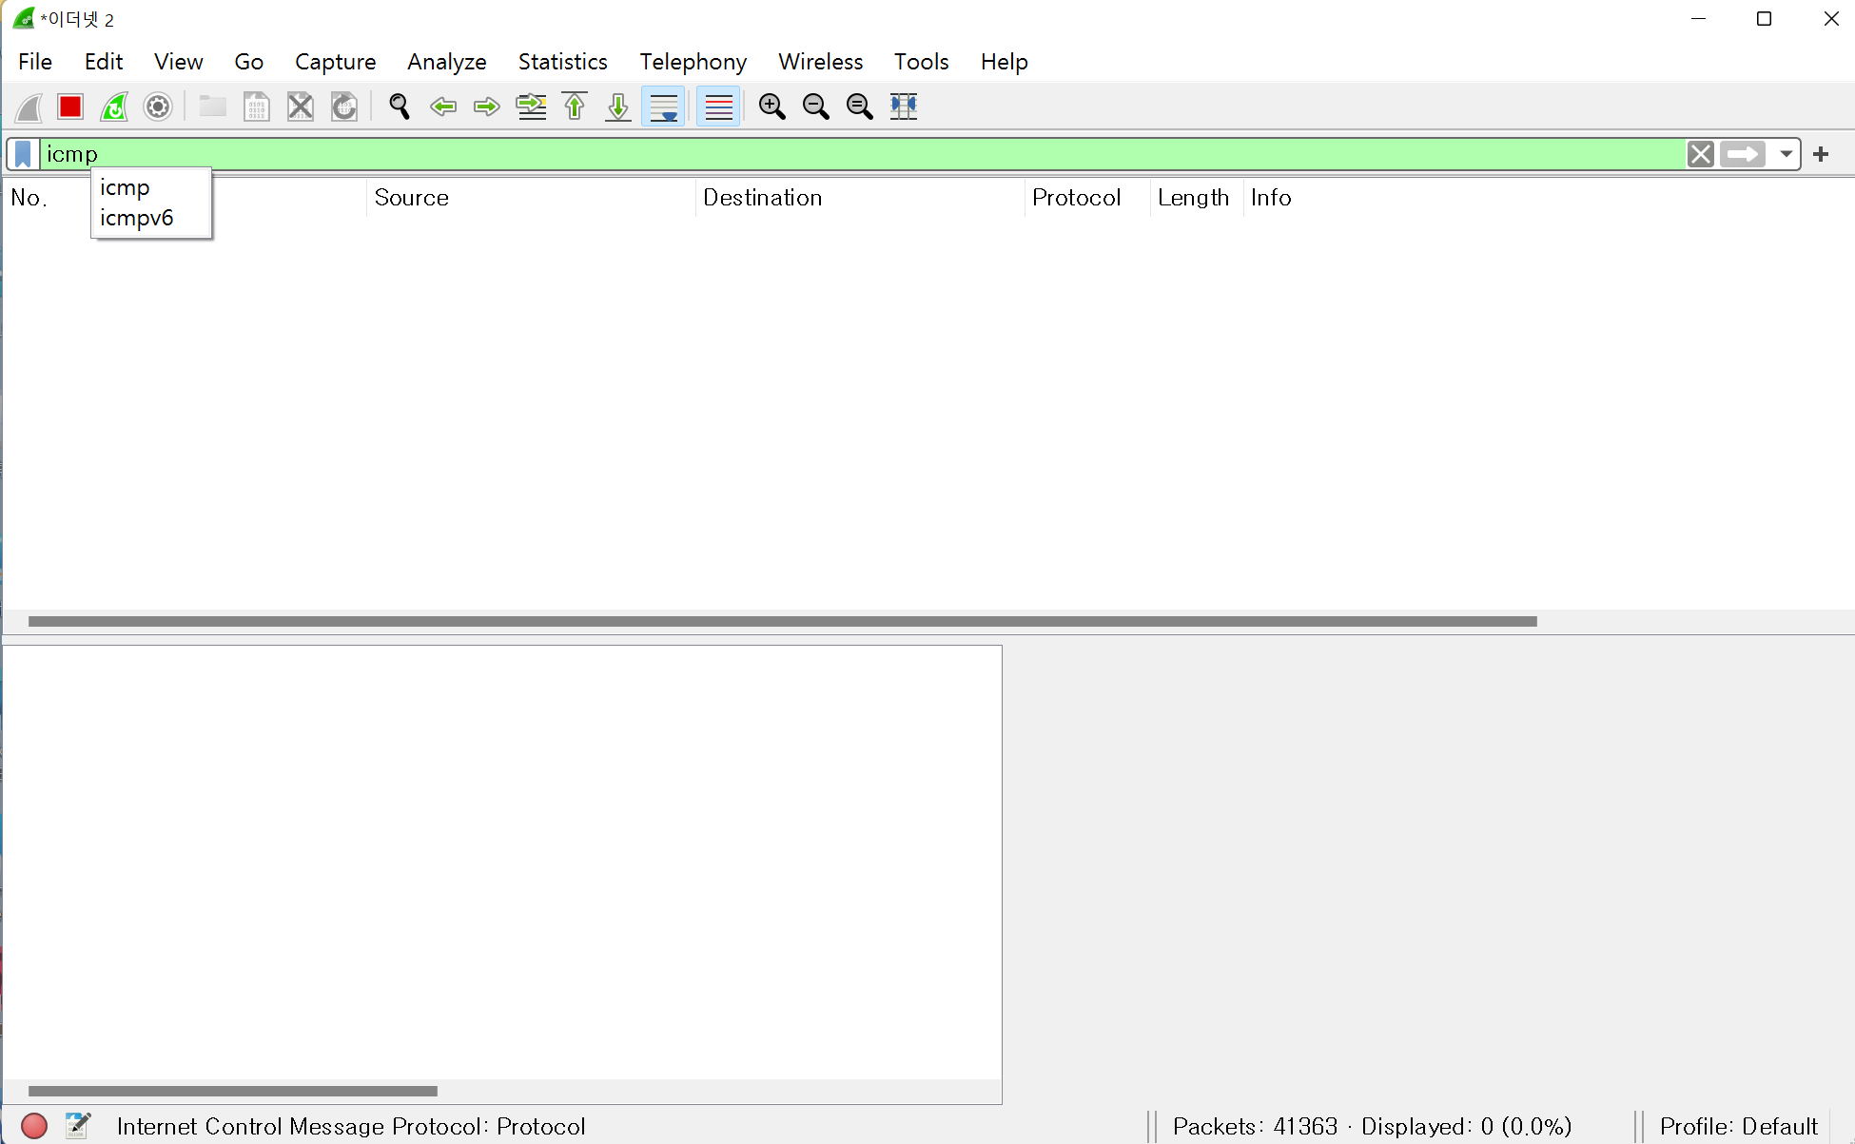
Task: Add a filter button with plus
Action: coord(1821,154)
